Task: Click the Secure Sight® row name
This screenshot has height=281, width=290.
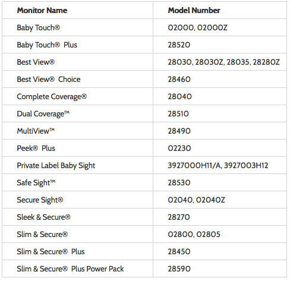Action: coord(40,200)
